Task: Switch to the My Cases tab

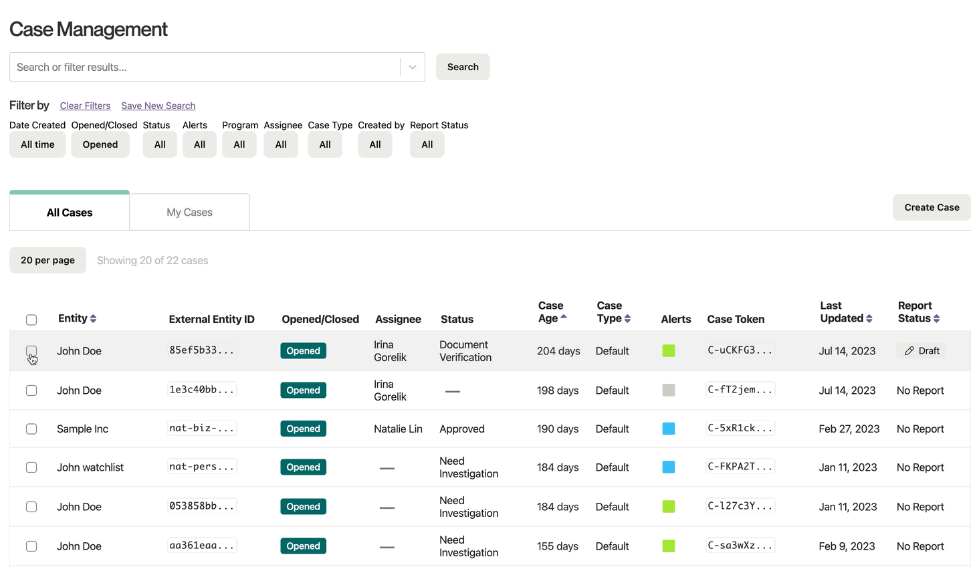Action: (190, 212)
